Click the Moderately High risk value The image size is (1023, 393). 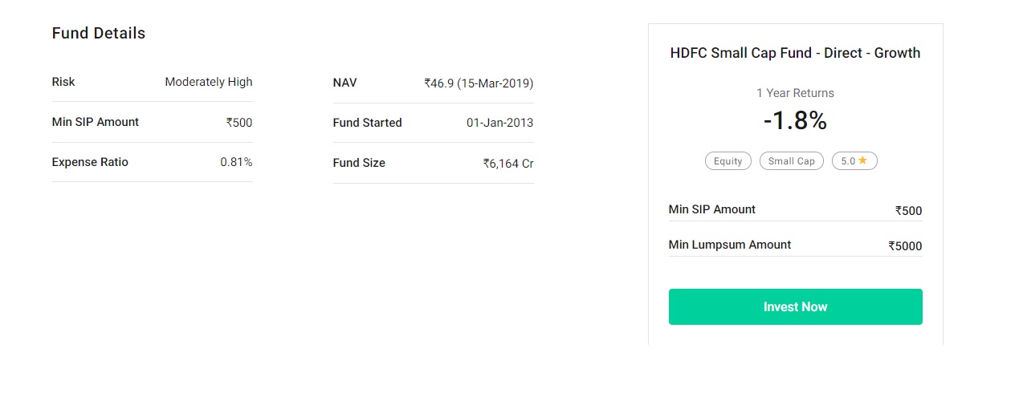(x=209, y=82)
